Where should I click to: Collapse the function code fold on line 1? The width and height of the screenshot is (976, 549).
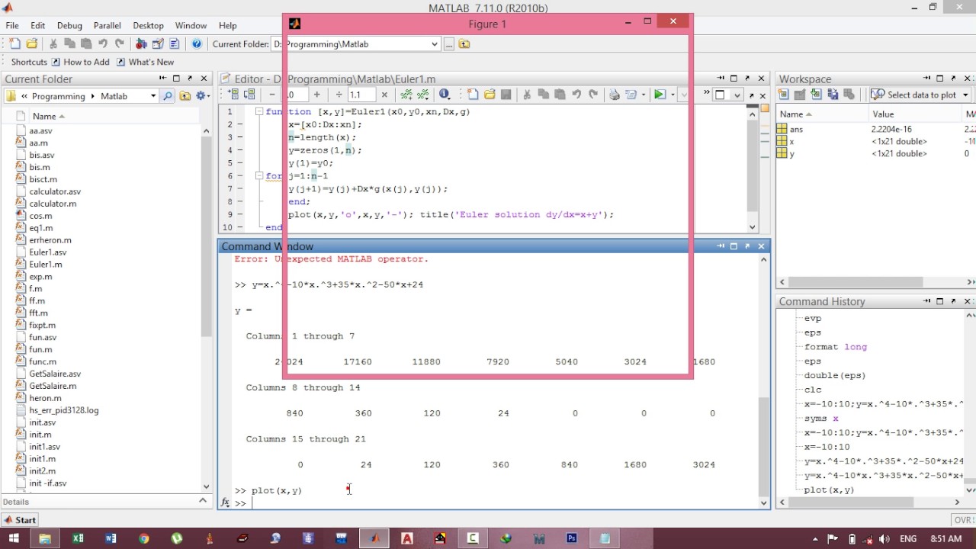click(x=259, y=111)
